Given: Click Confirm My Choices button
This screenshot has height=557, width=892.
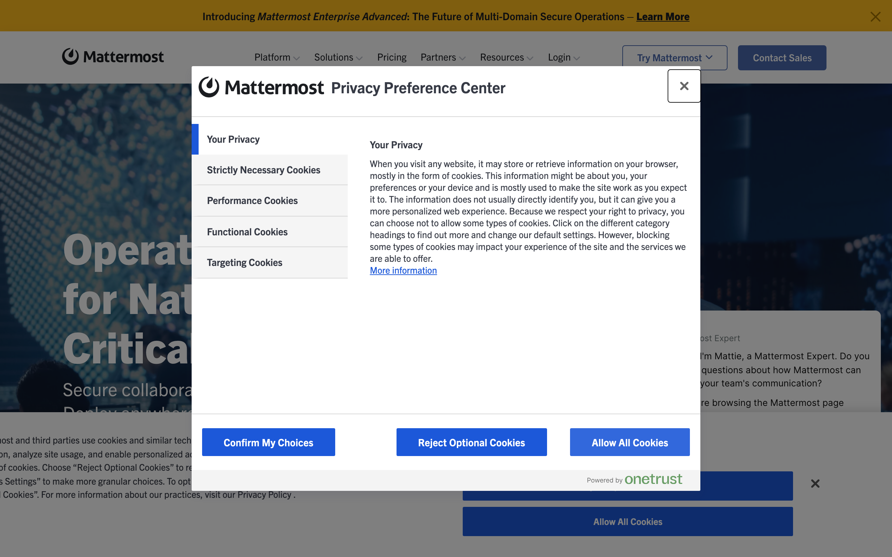Looking at the screenshot, I should [268, 442].
